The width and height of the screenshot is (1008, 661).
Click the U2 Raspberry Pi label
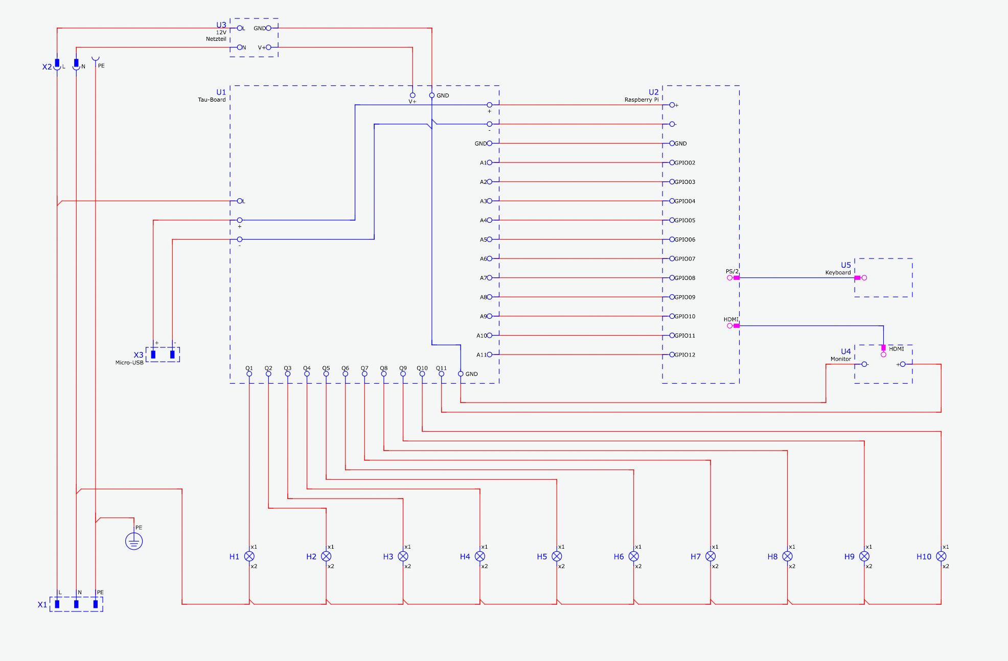tap(653, 92)
